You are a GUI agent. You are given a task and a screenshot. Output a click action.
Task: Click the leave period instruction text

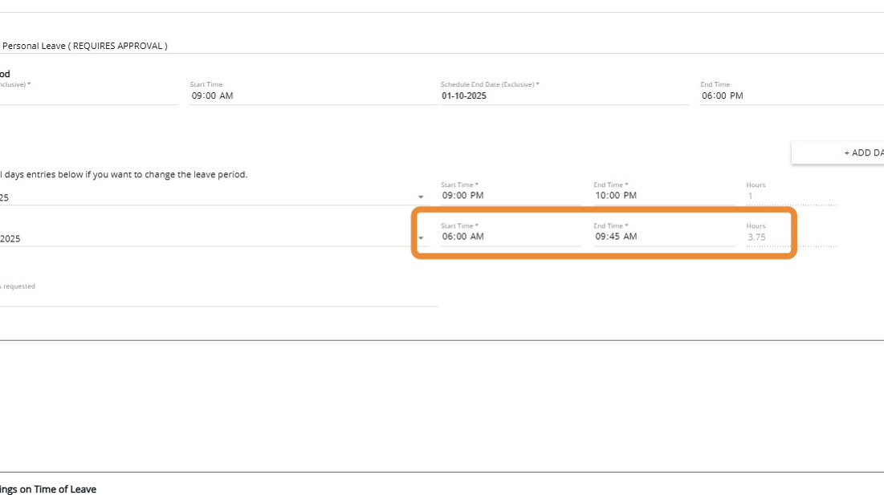click(124, 174)
